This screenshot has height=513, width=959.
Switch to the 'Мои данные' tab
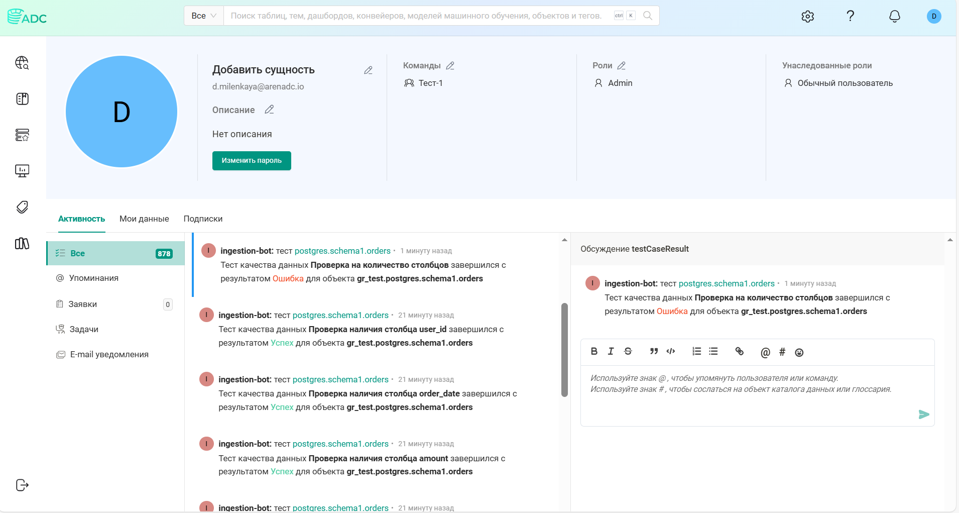click(x=144, y=219)
